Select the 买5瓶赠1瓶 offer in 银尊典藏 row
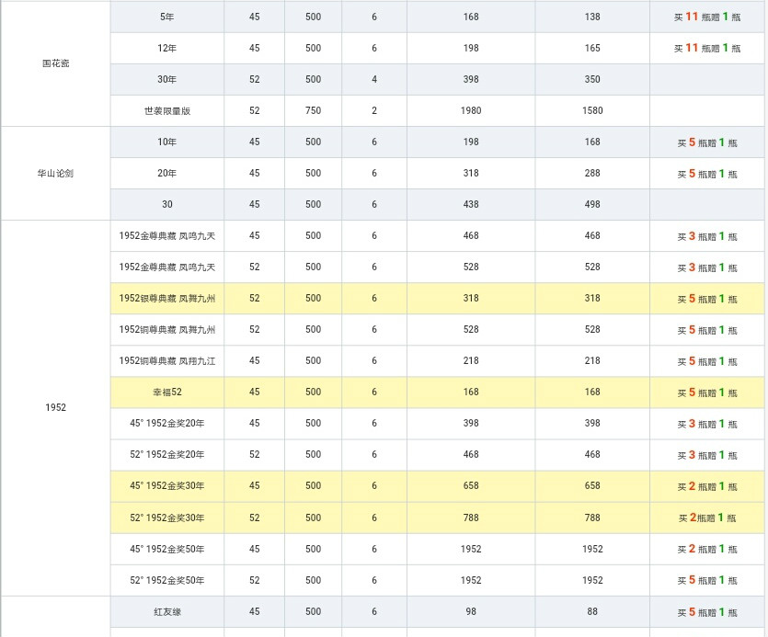Viewport: 768px width, 637px height. pyautogui.click(x=706, y=299)
